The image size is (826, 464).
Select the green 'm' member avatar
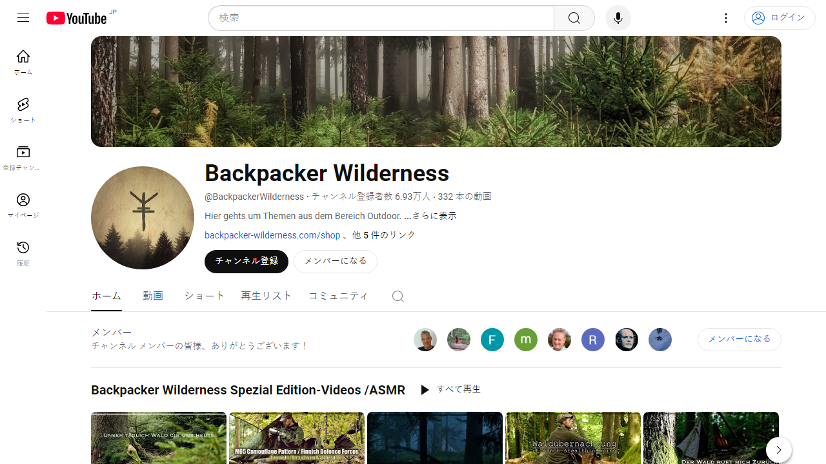(x=526, y=340)
